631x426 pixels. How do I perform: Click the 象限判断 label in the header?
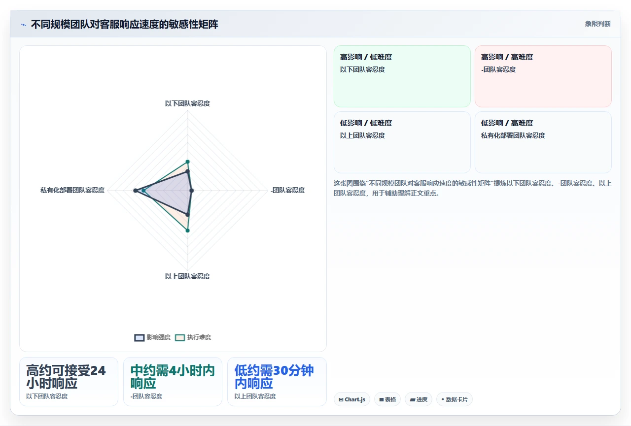(x=597, y=24)
